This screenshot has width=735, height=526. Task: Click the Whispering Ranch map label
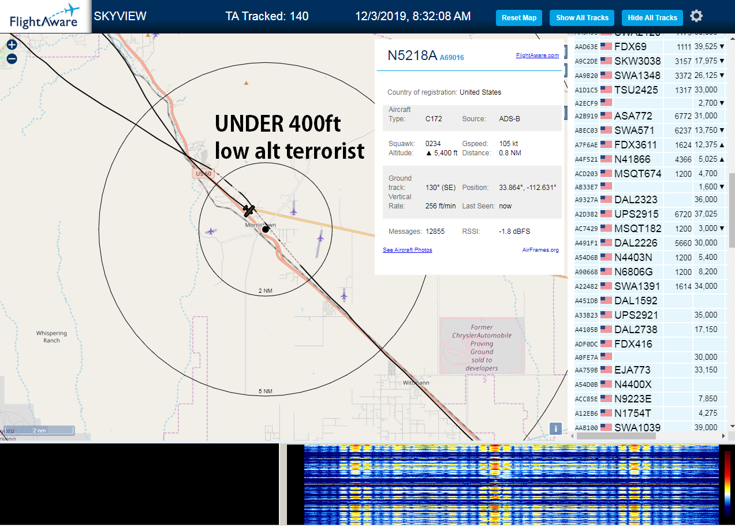[x=51, y=337]
